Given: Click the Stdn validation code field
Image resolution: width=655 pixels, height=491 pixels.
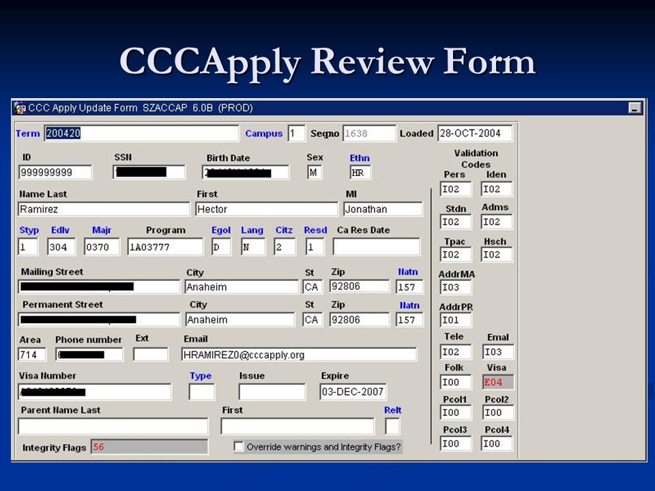Looking at the screenshot, I should coord(456,222).
